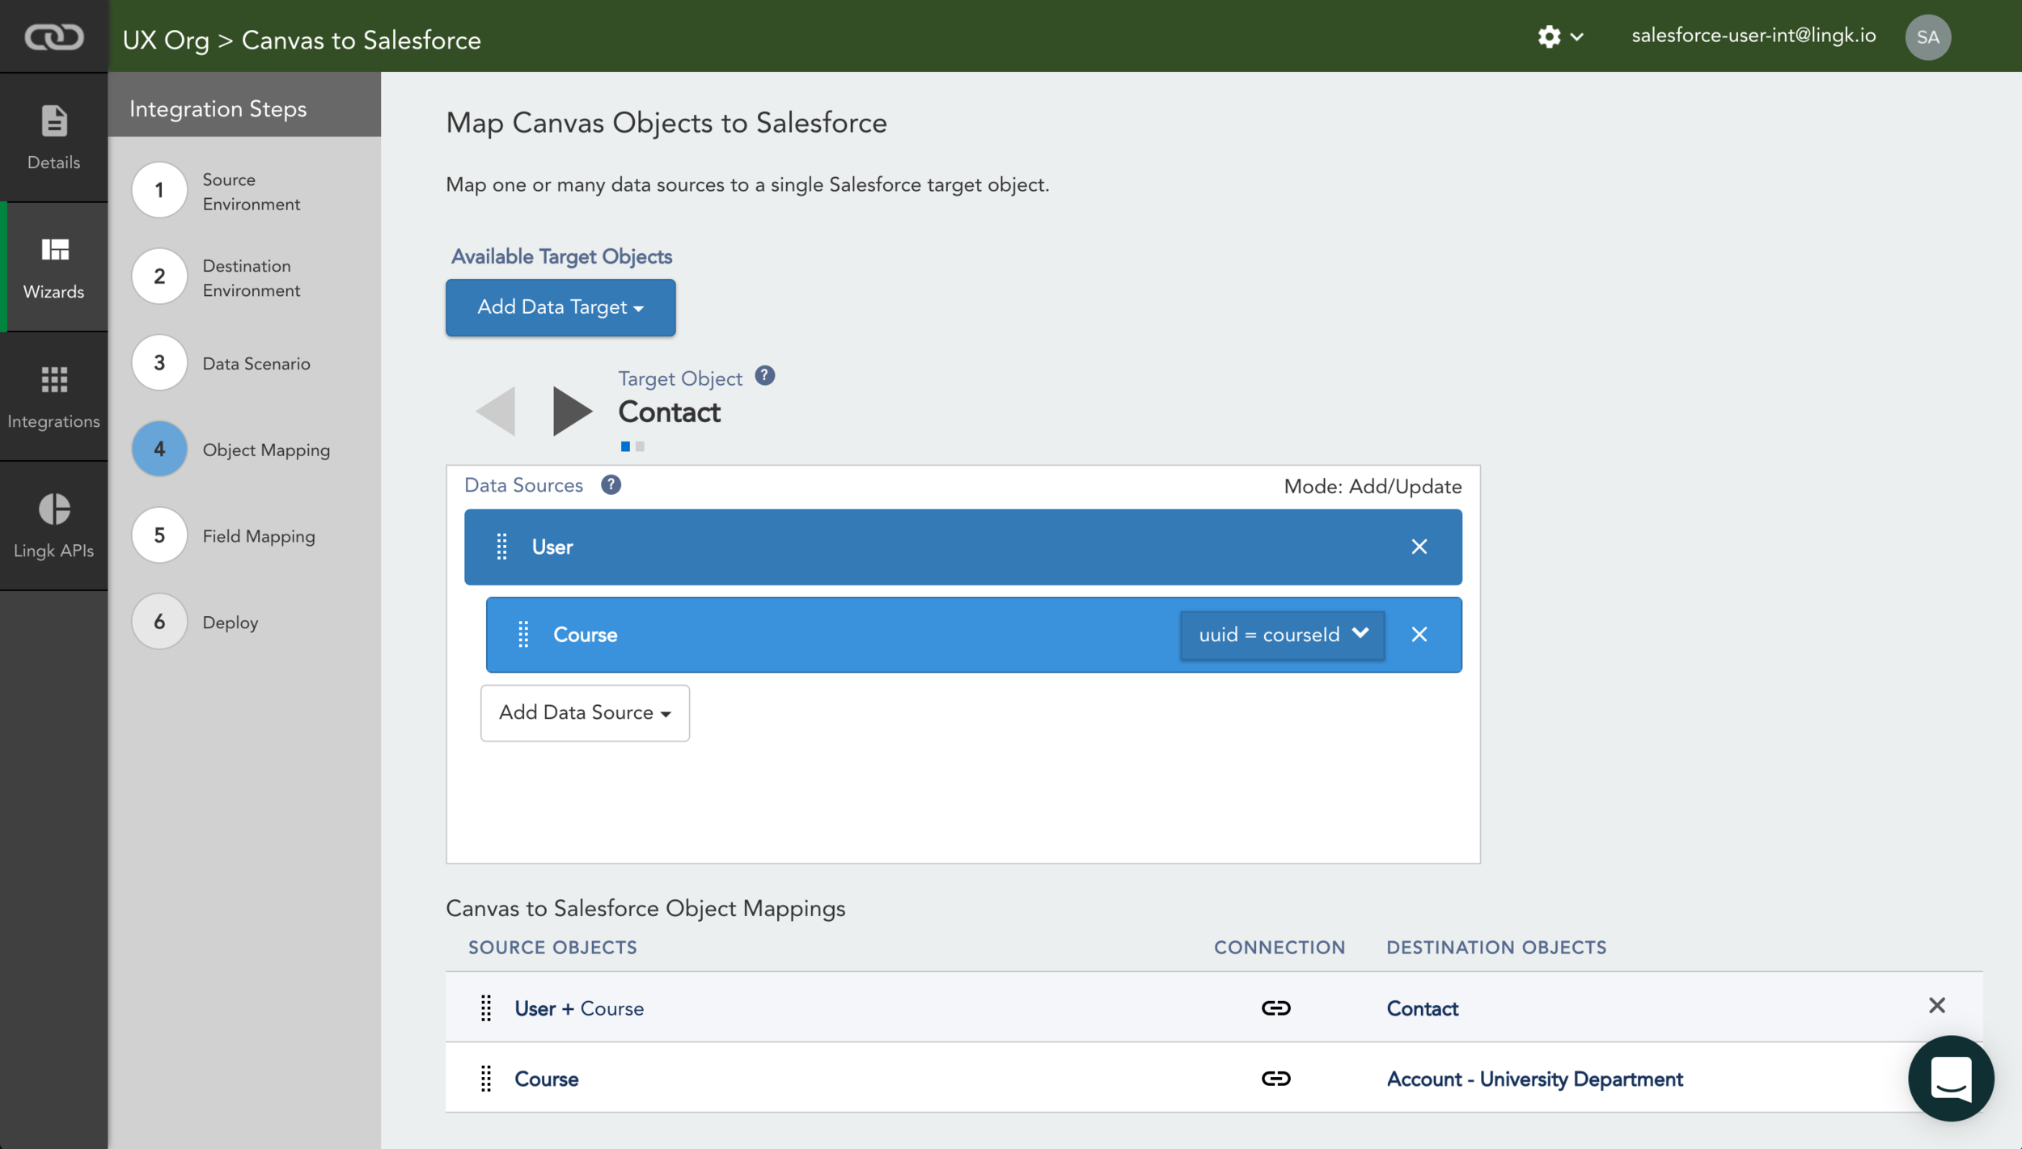The width and height of the screenshot is (2022, 1149).
Task: Click the Lingk chain logo
Action: 53,36
